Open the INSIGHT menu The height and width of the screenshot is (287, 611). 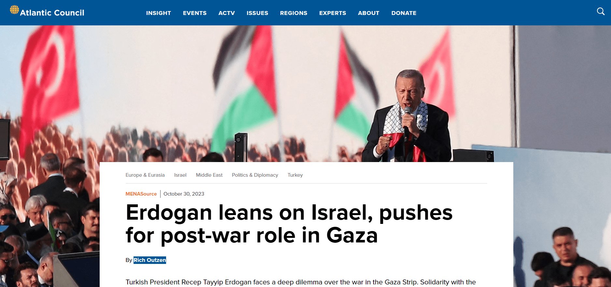click(159, 13)
